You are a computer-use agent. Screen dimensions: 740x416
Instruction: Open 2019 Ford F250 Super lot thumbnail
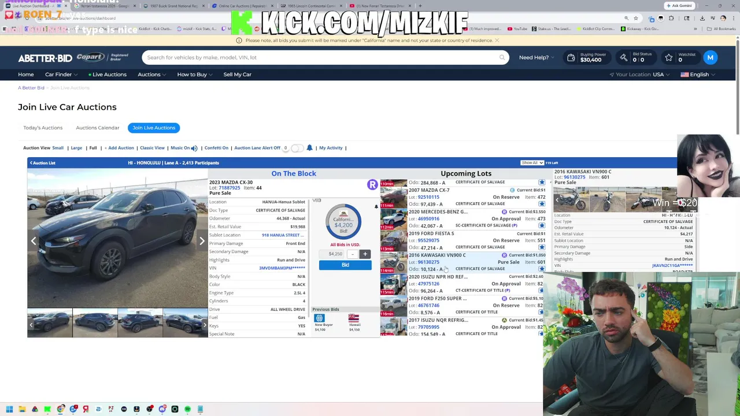tap(394, 305)
